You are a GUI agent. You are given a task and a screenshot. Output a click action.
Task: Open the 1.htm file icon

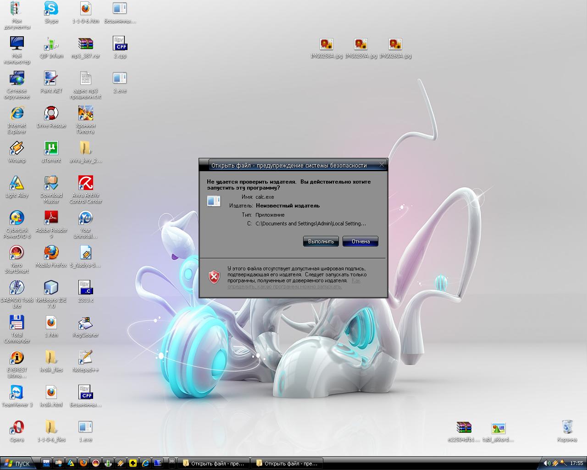tap(51, 327)
